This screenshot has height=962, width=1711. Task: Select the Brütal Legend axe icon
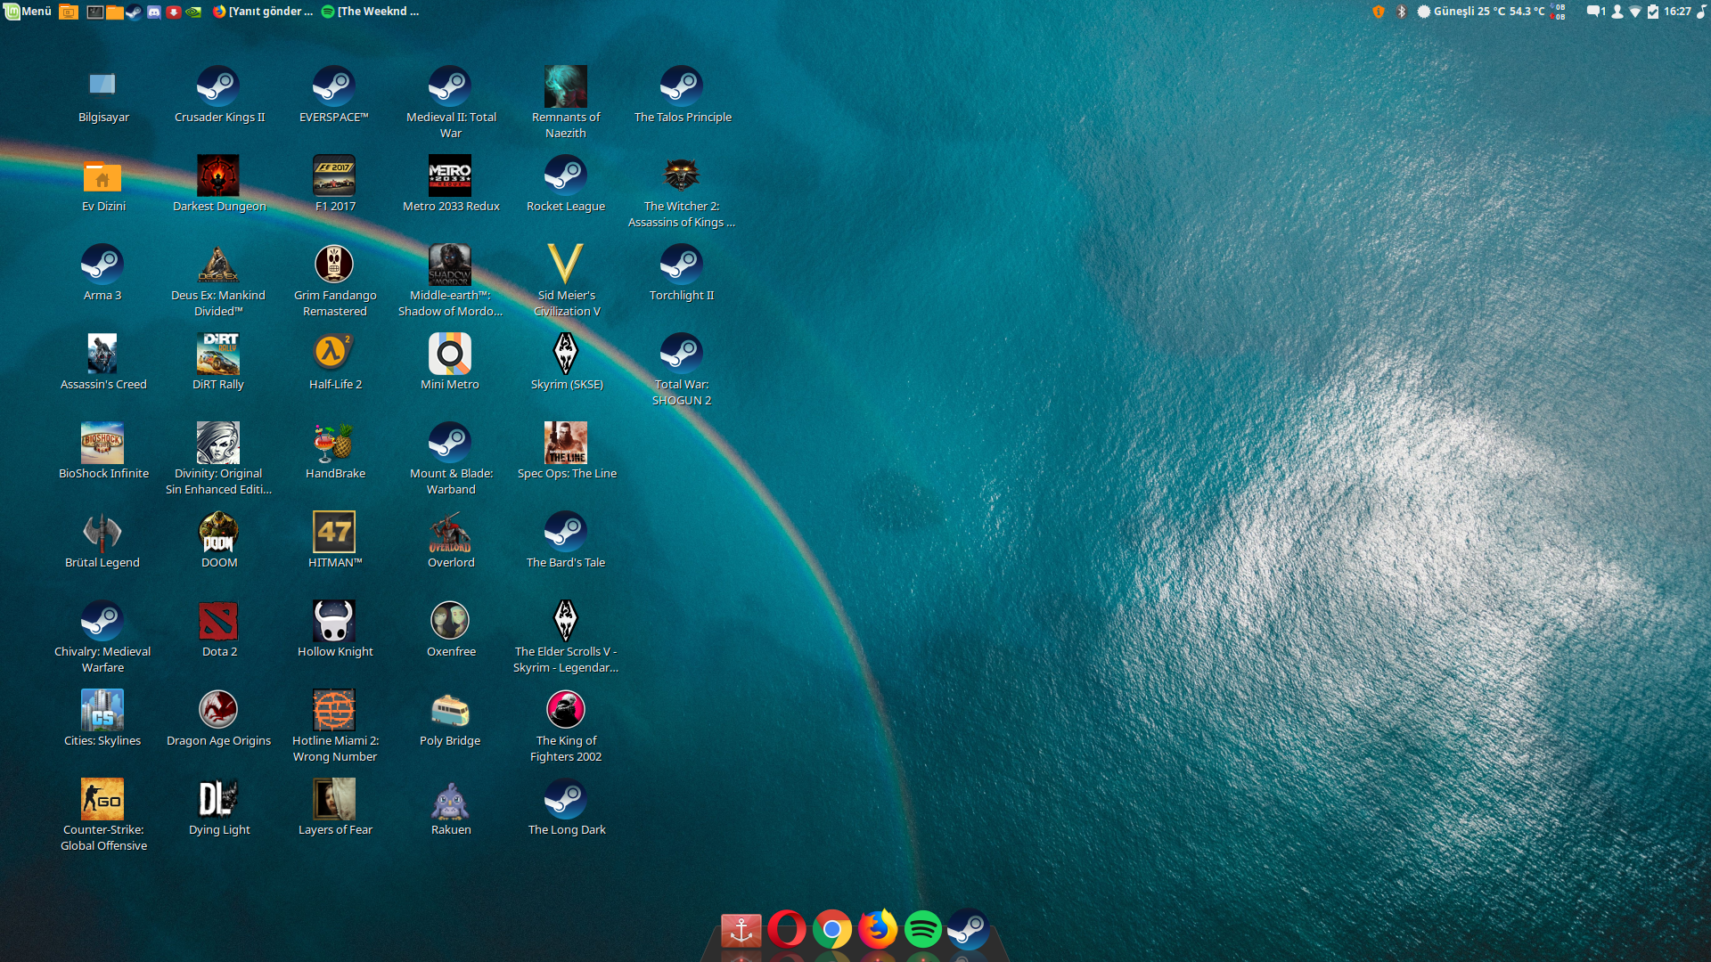click(102, 531)
